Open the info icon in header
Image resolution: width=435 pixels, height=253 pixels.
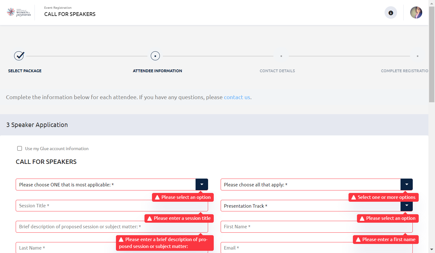click(391, 13)
